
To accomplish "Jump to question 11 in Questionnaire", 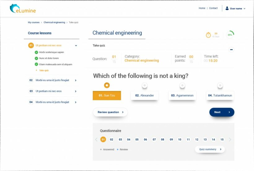I will tap(188, 140).
